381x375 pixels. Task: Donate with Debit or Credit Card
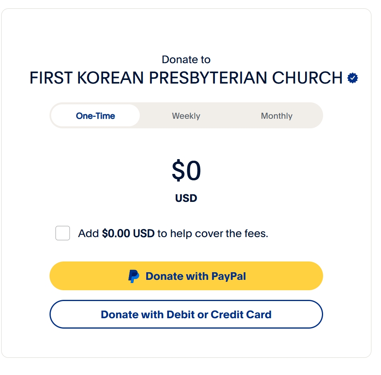coord(186,314)
